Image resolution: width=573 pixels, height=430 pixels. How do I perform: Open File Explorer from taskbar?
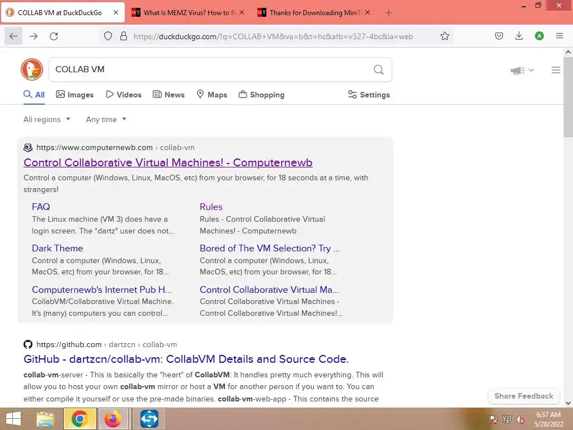click(45, 419)
